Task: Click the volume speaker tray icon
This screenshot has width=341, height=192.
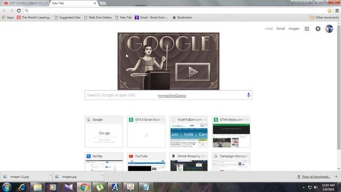Action: [x=316, y=187]
